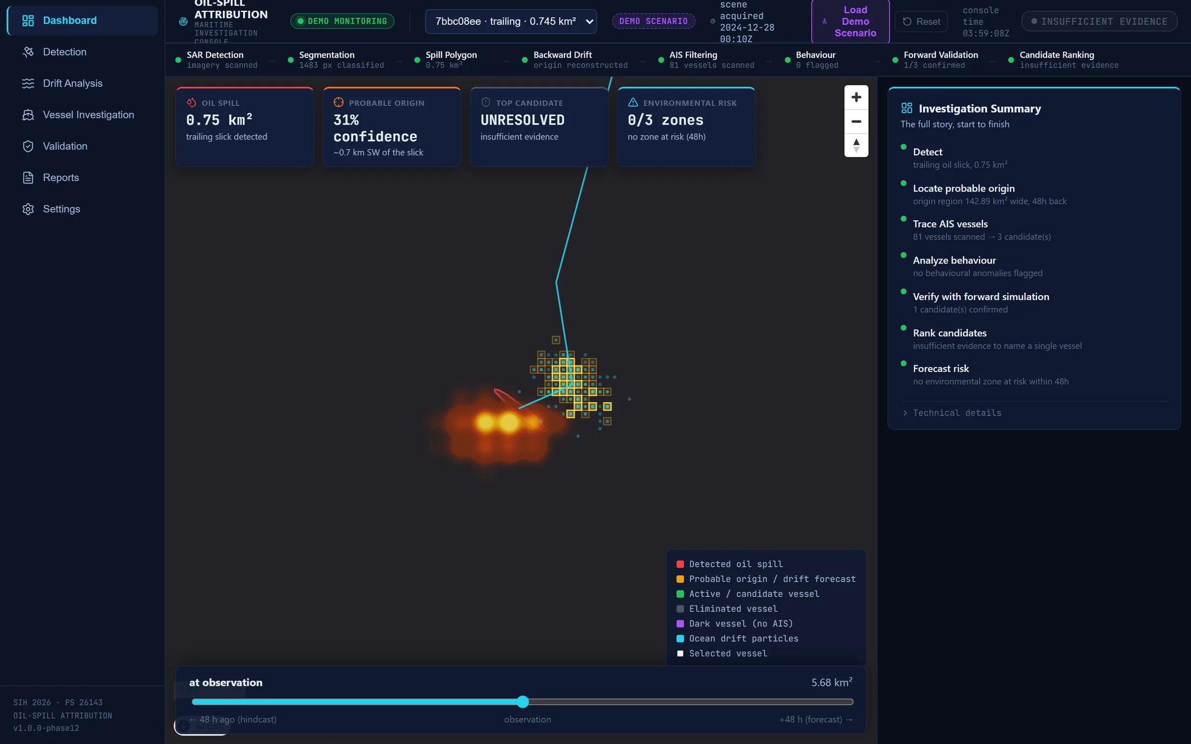
Task: Select the Behaviour pipeline step
Action: coord(811,60)
